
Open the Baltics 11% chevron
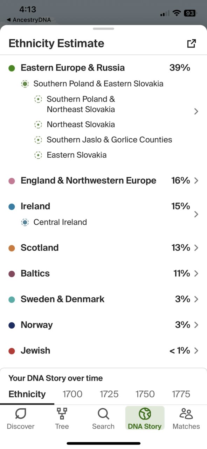[x=196, y=273]
